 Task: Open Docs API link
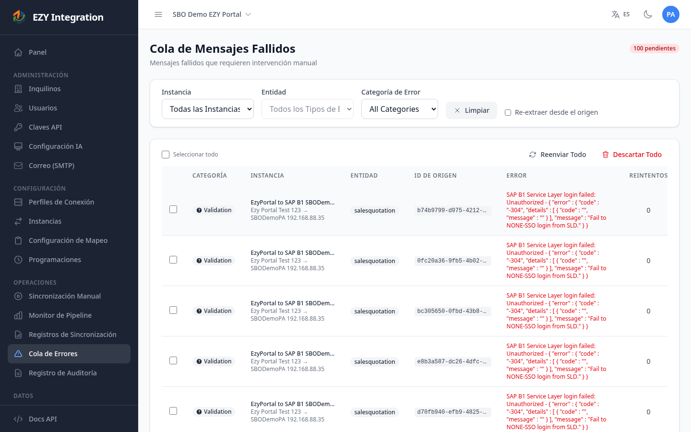pos(69,419)
